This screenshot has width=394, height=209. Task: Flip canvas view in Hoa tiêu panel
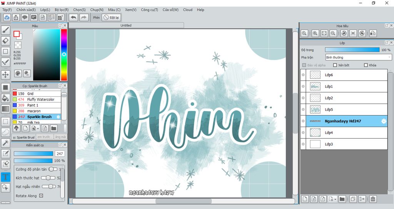tap(372, 33)
